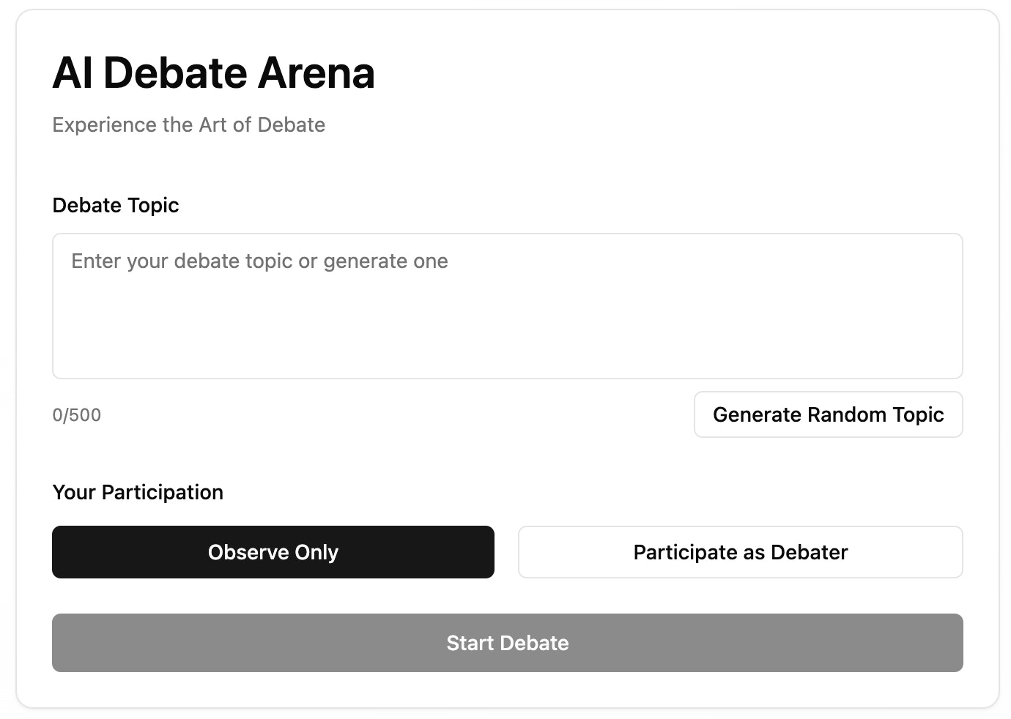Click the grayed-out Start Debate button

(x=507, y=643)
